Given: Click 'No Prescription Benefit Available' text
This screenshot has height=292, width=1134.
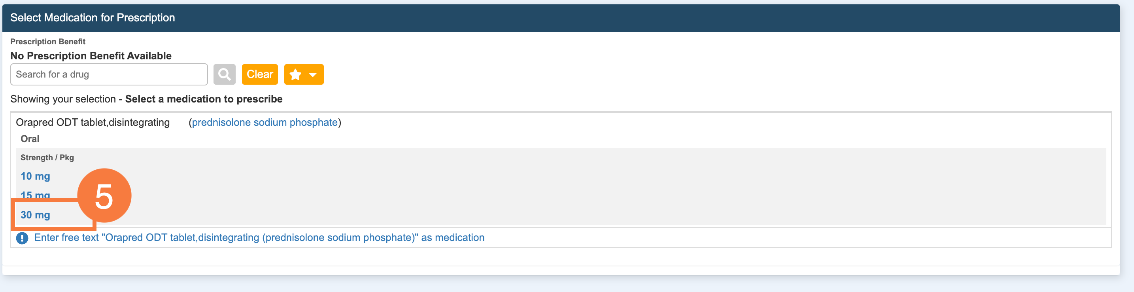Looking at the screenshot, I should coord(91,56).
